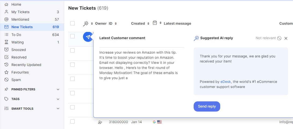Viewport: 293px width, 129px height.
Task: Expand the Pinned Filters section
Action: [32, 89]
